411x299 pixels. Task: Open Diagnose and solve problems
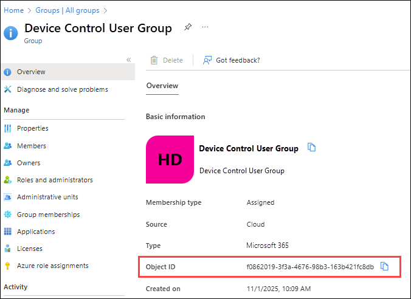click(62, 89)
